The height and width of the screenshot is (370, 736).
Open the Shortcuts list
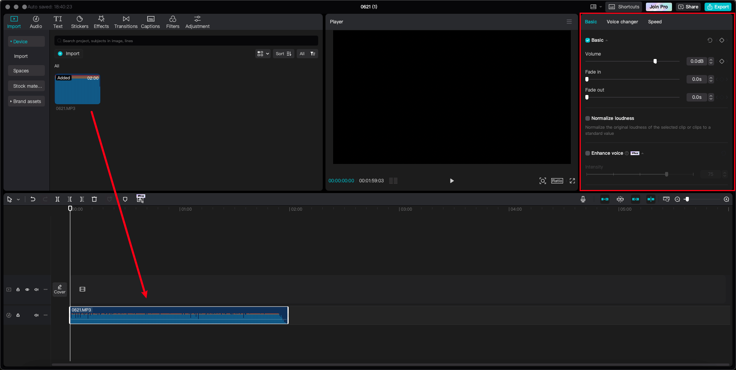click(624, 7)
